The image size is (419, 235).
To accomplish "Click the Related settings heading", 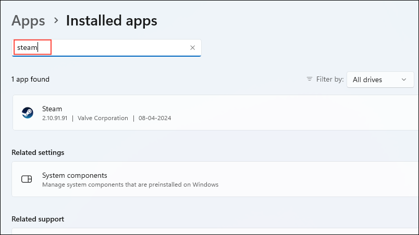I will [x=38, y=152].
